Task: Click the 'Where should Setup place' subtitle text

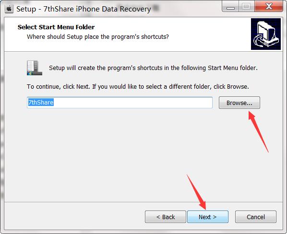Action: (98, 37)
